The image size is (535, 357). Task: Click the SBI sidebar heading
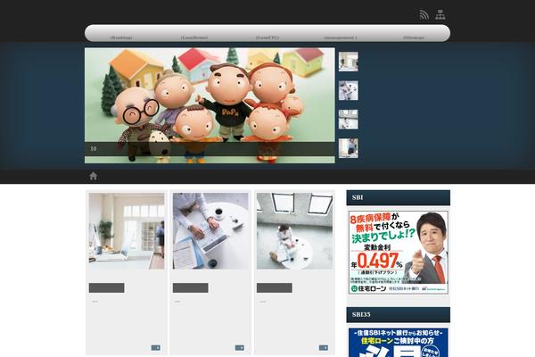(x=399, y=197)
